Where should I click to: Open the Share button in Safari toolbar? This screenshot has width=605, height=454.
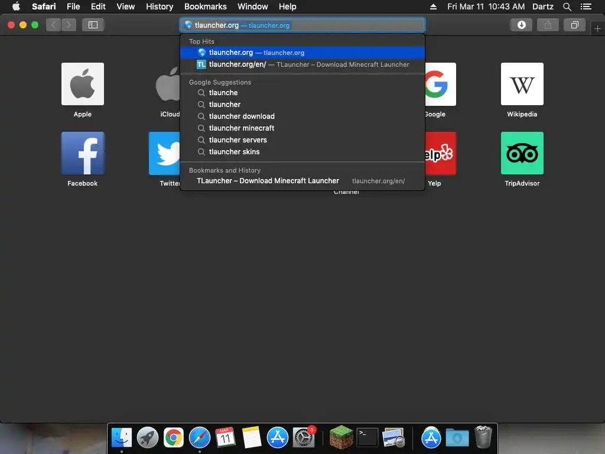[x=548, y=25]
